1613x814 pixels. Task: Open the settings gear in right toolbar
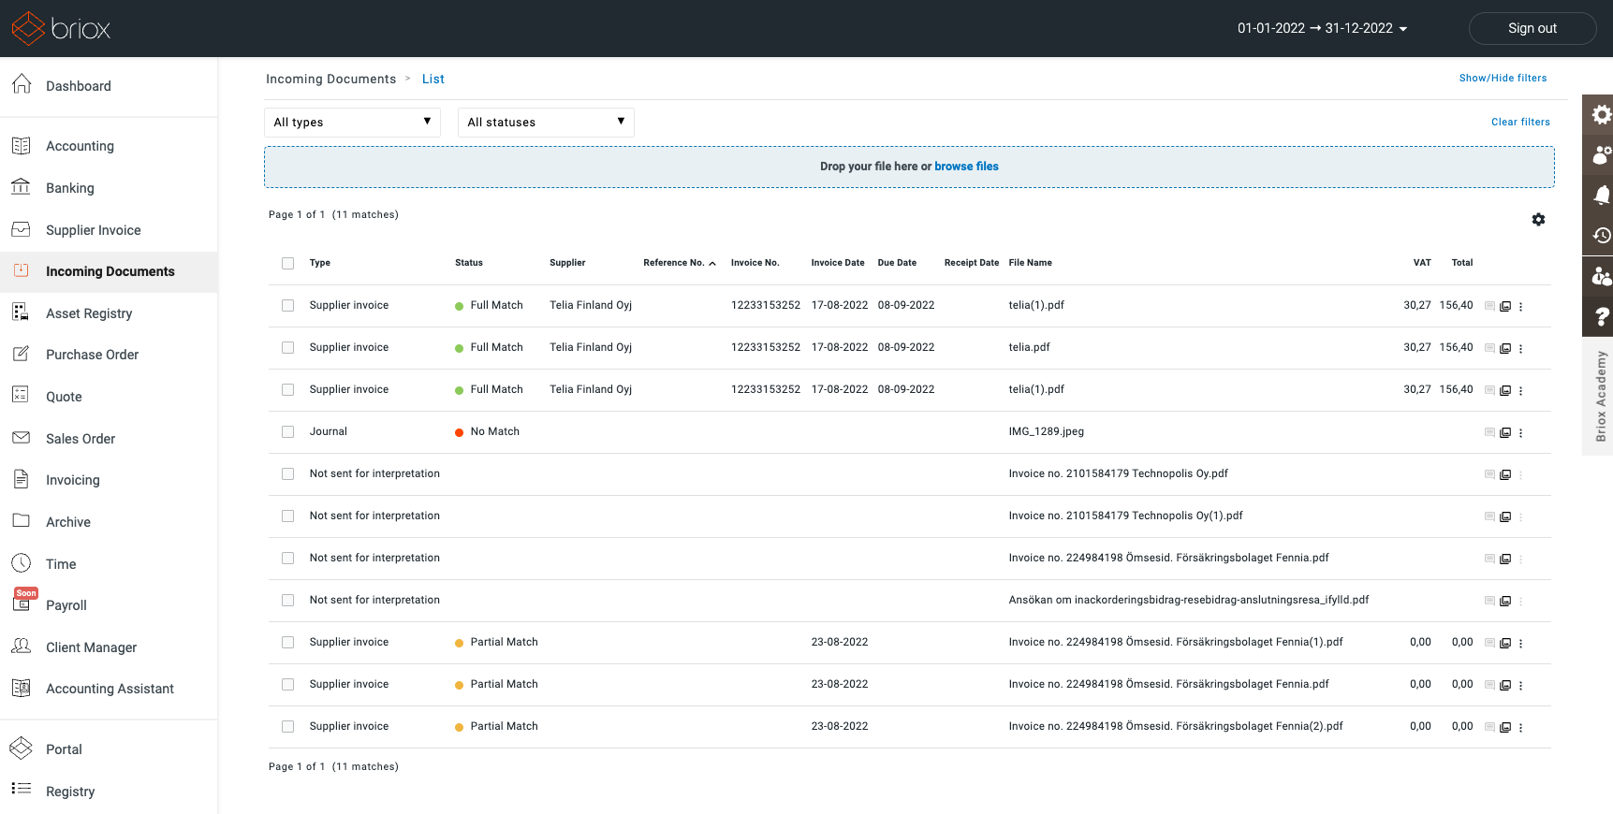pyautogui.click(x=1601, y=114)
